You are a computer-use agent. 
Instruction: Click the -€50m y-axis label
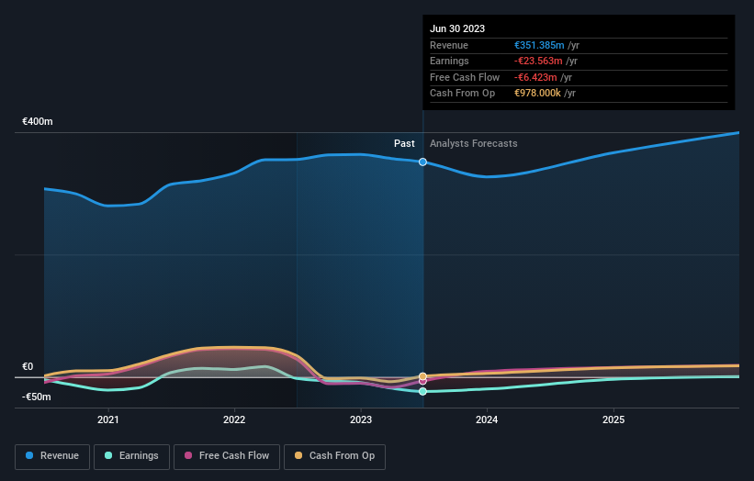tap(37, 397)
